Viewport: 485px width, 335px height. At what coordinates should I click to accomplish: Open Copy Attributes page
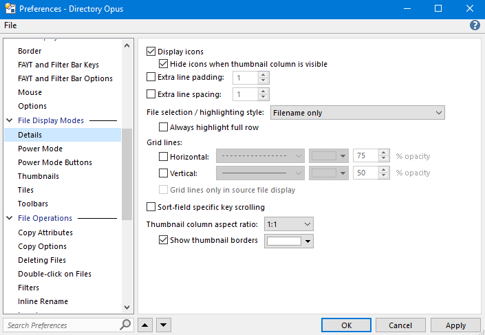(45, 233)
